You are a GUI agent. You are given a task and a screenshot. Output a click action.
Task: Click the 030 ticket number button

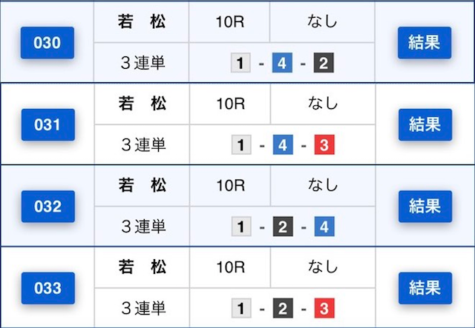tap(47, 43)
